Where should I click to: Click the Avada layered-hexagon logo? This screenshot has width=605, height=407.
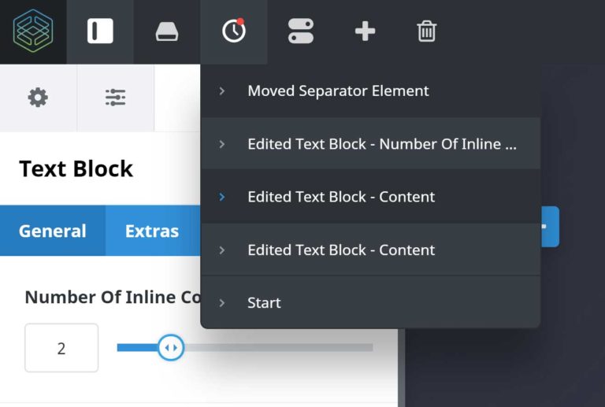point(33,31)
